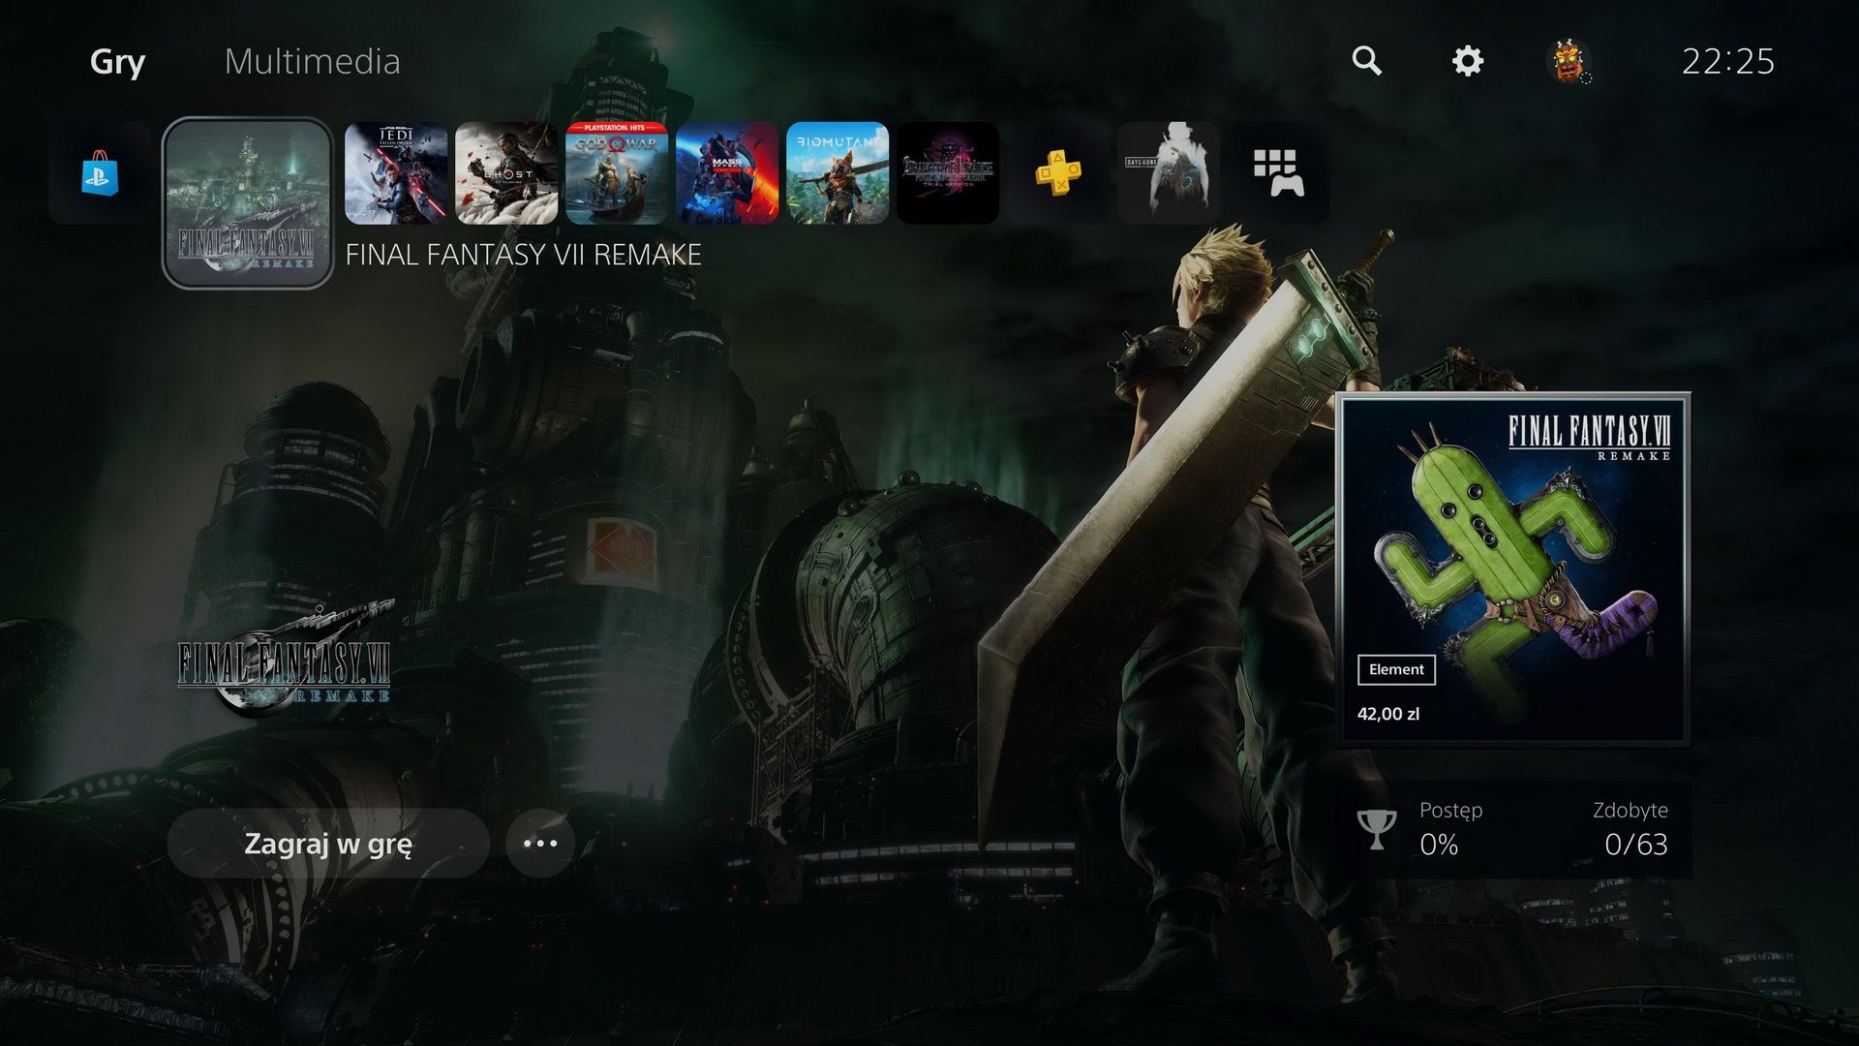This screenshot has height=1046, width=1859.
Task: Open the three-dots options button
Action: [x=540, y=844]
